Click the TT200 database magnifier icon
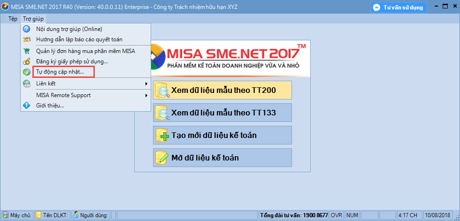This screenshot has width=460, height=221. [162, 90]
